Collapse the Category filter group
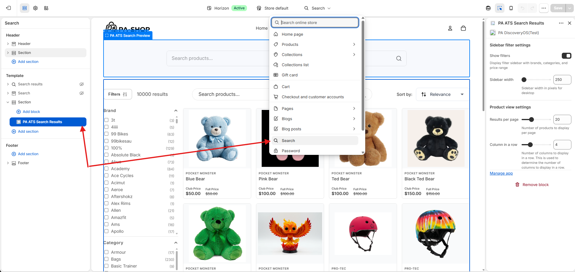Image resolution: width=575 pixels, height=272 pixels. pos(176,243)
